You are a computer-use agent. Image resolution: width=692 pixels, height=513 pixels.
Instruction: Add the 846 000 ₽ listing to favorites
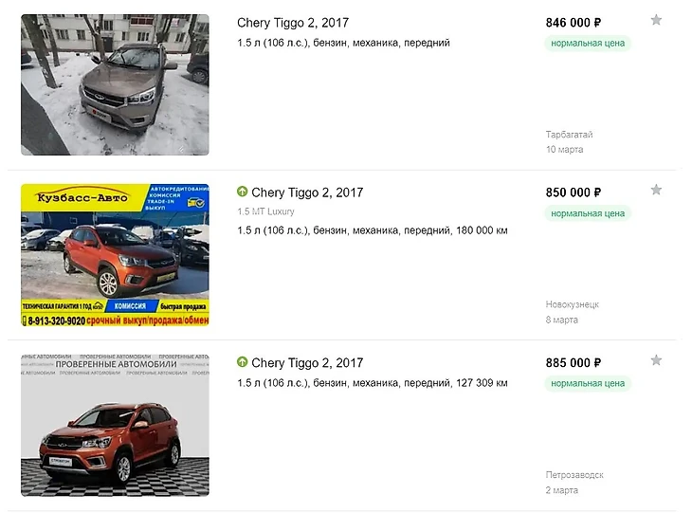pyautogui.click(x=656, y=20)
